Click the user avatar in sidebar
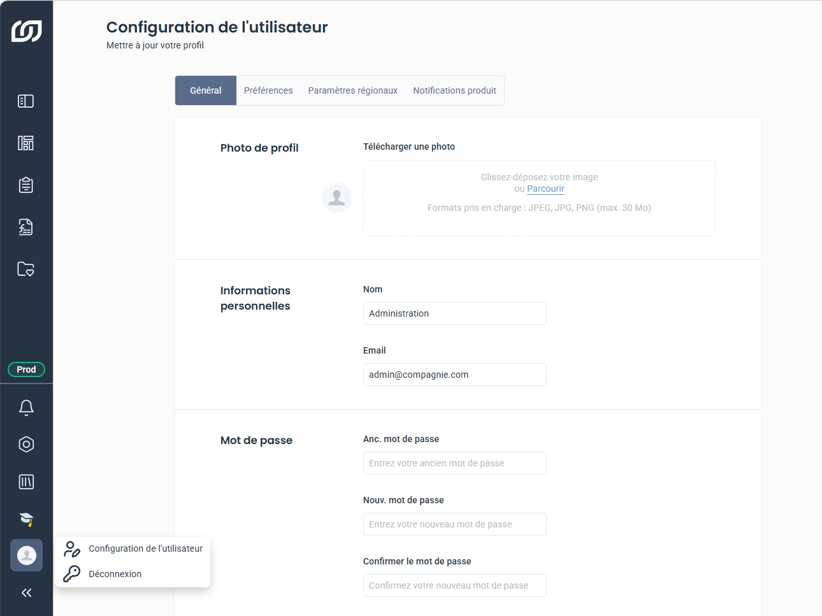The image size is (822, 616). (26, 555)
